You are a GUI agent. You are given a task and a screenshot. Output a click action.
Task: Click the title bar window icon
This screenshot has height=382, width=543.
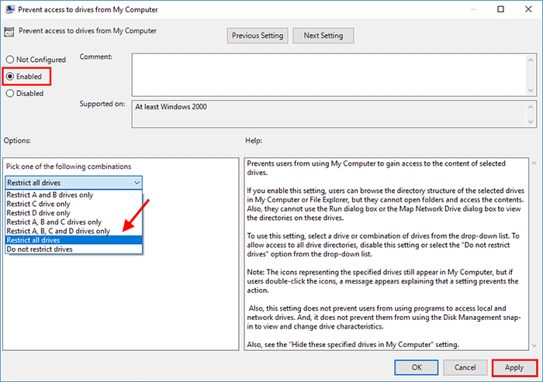(9, 9)
